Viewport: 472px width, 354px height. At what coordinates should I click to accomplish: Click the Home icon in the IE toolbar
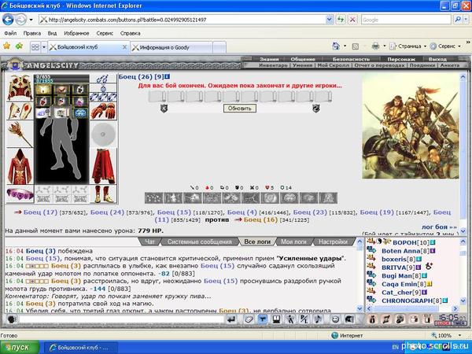click(x=336, y=46)
